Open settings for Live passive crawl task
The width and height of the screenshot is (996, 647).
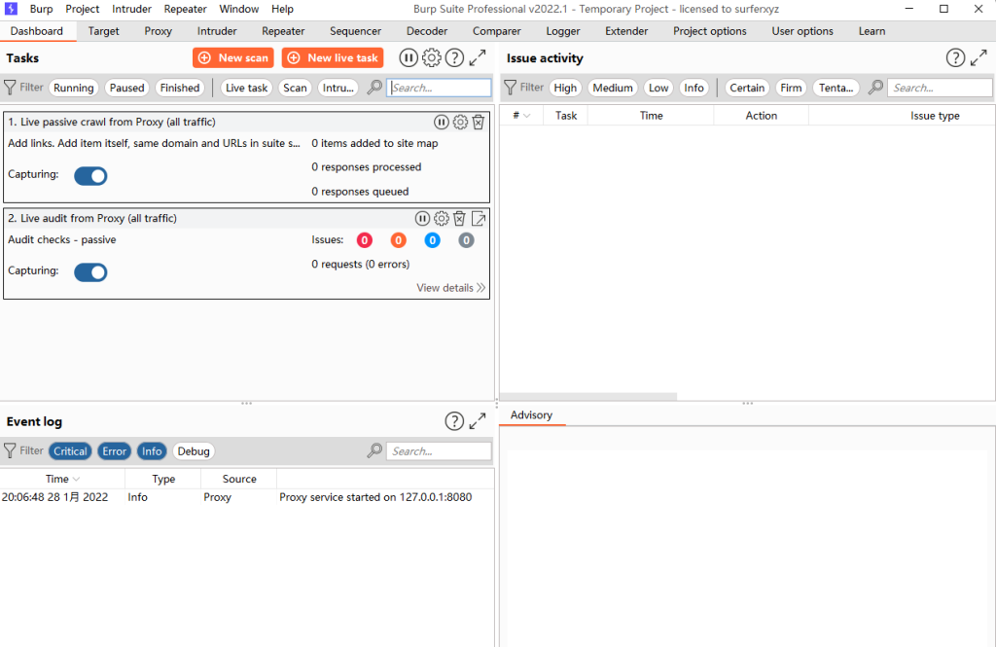pyautogui.click(x=460, y=122)
